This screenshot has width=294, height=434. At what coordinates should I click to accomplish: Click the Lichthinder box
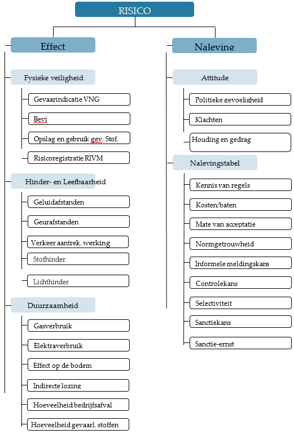click(x=78, y=281)
